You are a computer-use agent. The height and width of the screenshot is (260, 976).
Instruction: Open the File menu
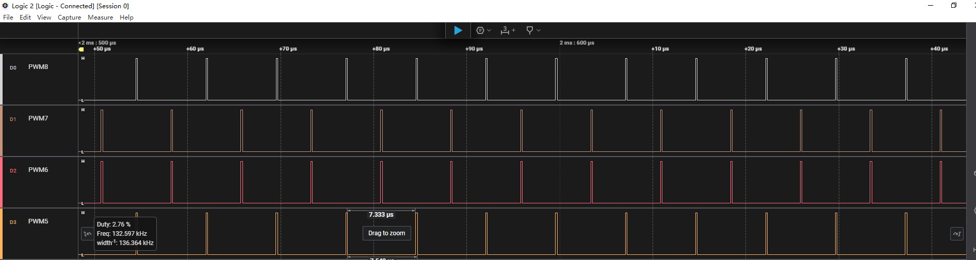coord(8,17)
